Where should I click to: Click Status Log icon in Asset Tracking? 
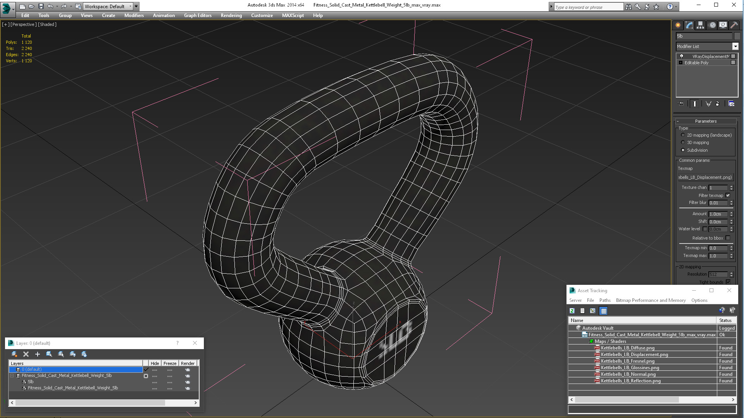582,311
